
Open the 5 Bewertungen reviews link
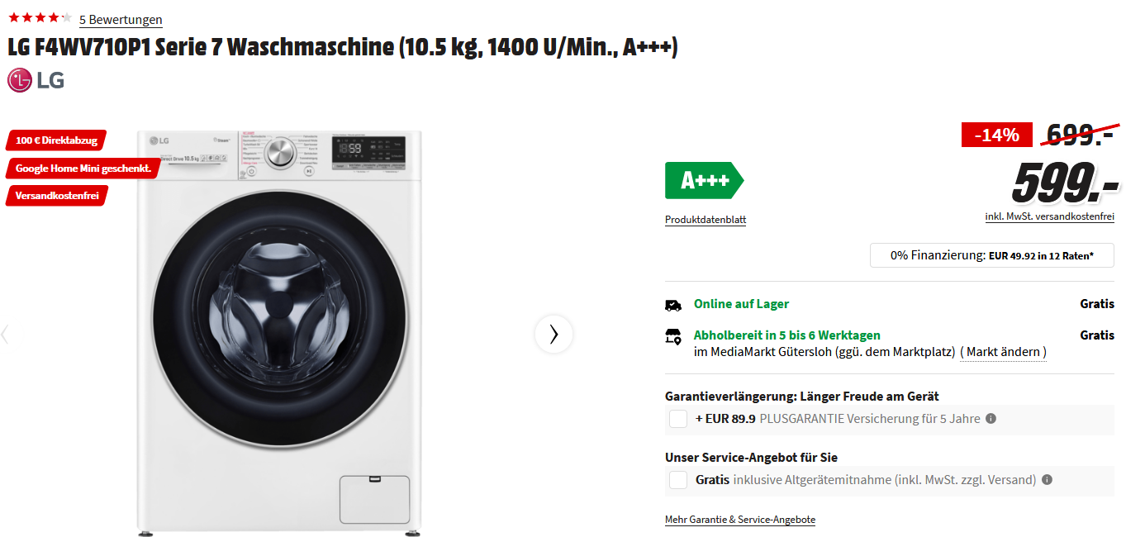point(121,20)
